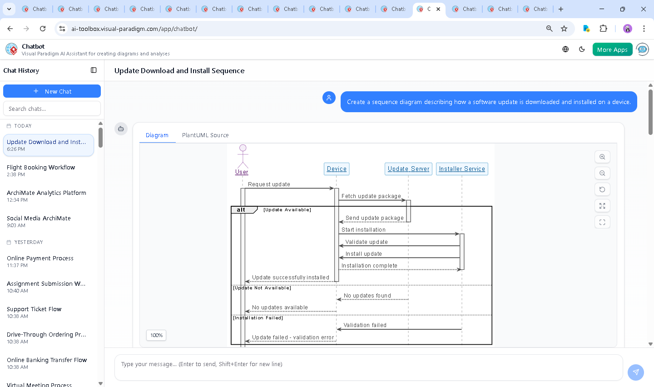
Task: Send a message with the paper plane icon
Action: (x=636, y=372)
